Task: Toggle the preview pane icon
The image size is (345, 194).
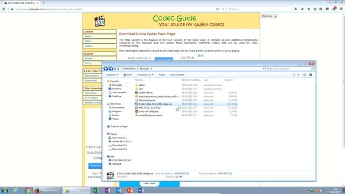Action: (304, 75)
